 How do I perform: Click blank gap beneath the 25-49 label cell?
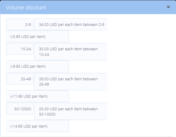20,87
